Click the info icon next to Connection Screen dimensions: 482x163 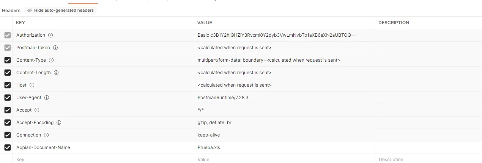(x=46, y=135)
